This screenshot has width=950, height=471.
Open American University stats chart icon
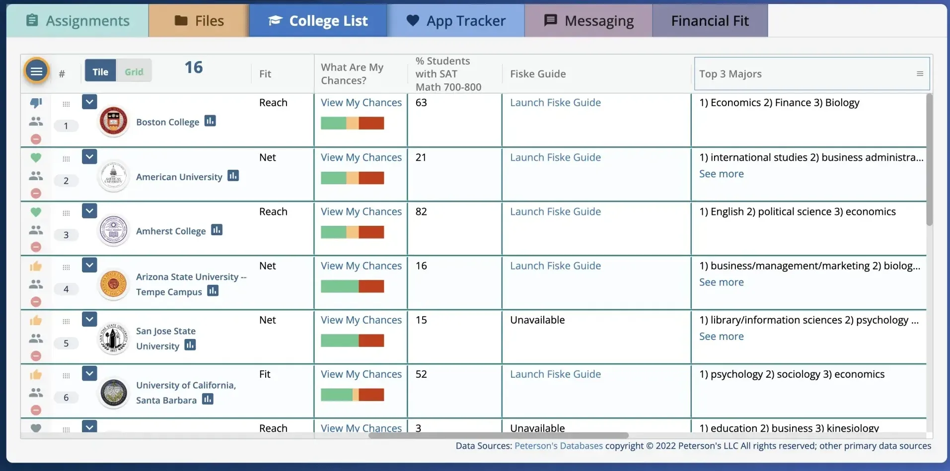point(233,176)
